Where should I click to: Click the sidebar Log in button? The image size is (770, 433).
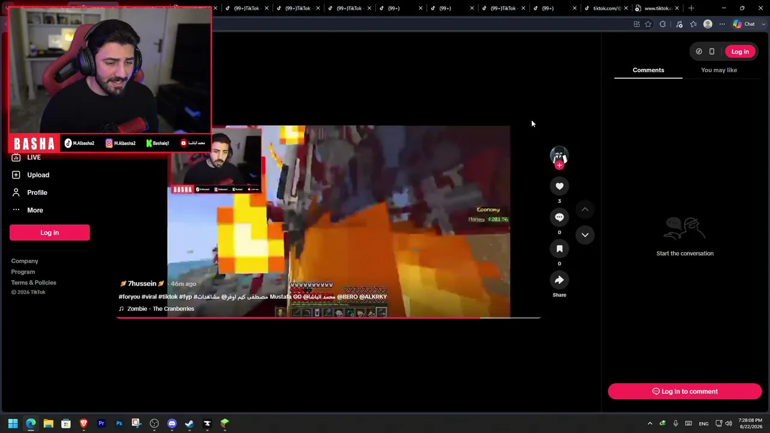49,233
